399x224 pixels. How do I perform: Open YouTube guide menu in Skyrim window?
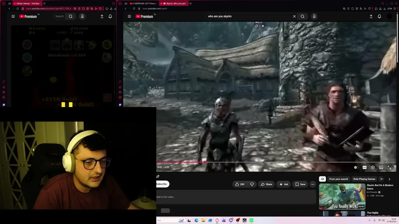129,16
